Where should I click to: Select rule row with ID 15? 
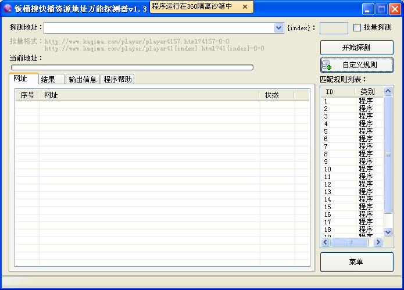(x=352, y=207)
